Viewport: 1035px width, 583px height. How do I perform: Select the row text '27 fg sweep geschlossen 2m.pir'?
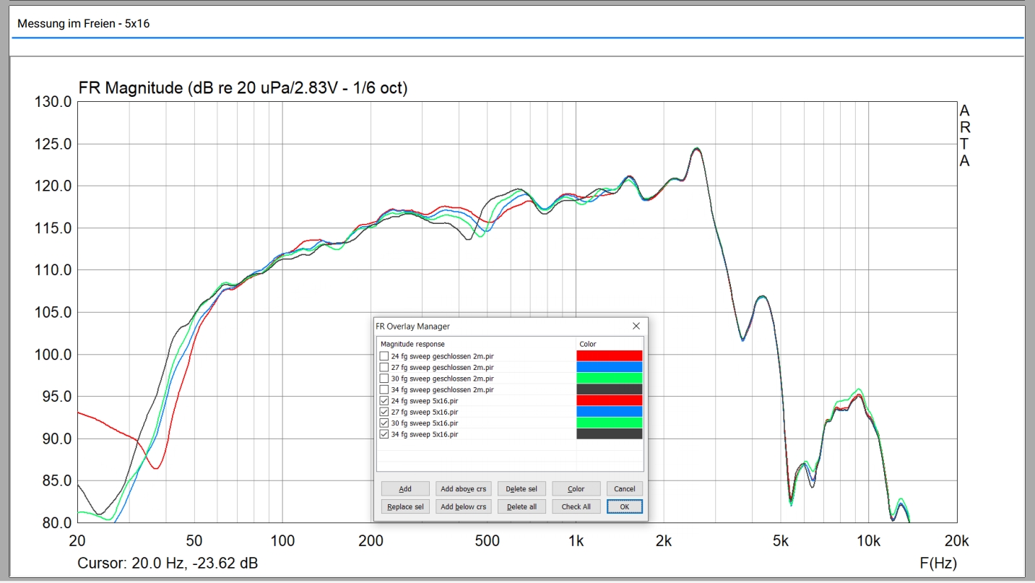point(442,367)
